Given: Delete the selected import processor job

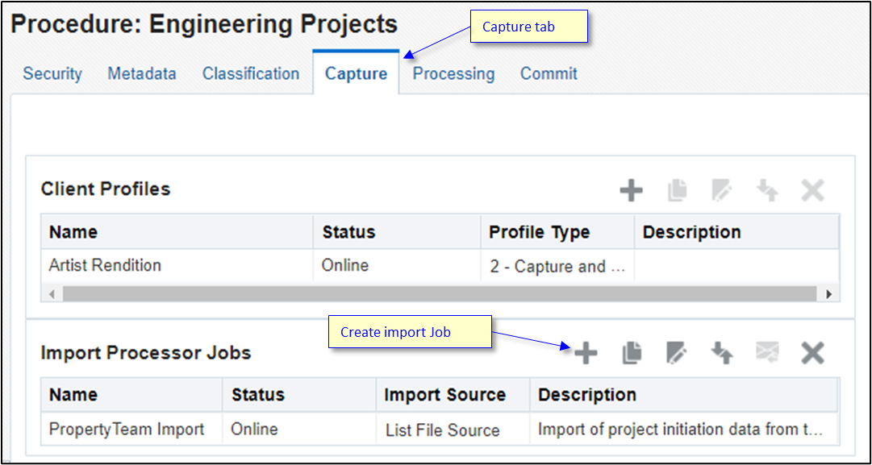Looking at the screenshot, I should tap(812, 353).
